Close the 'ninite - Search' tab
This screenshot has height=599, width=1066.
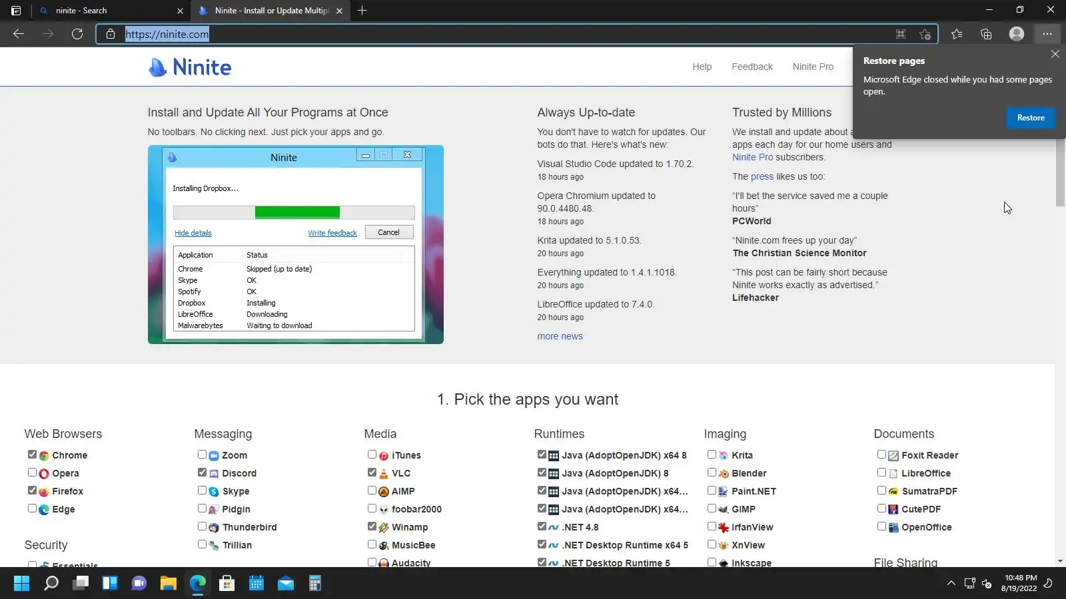(180, 11)
